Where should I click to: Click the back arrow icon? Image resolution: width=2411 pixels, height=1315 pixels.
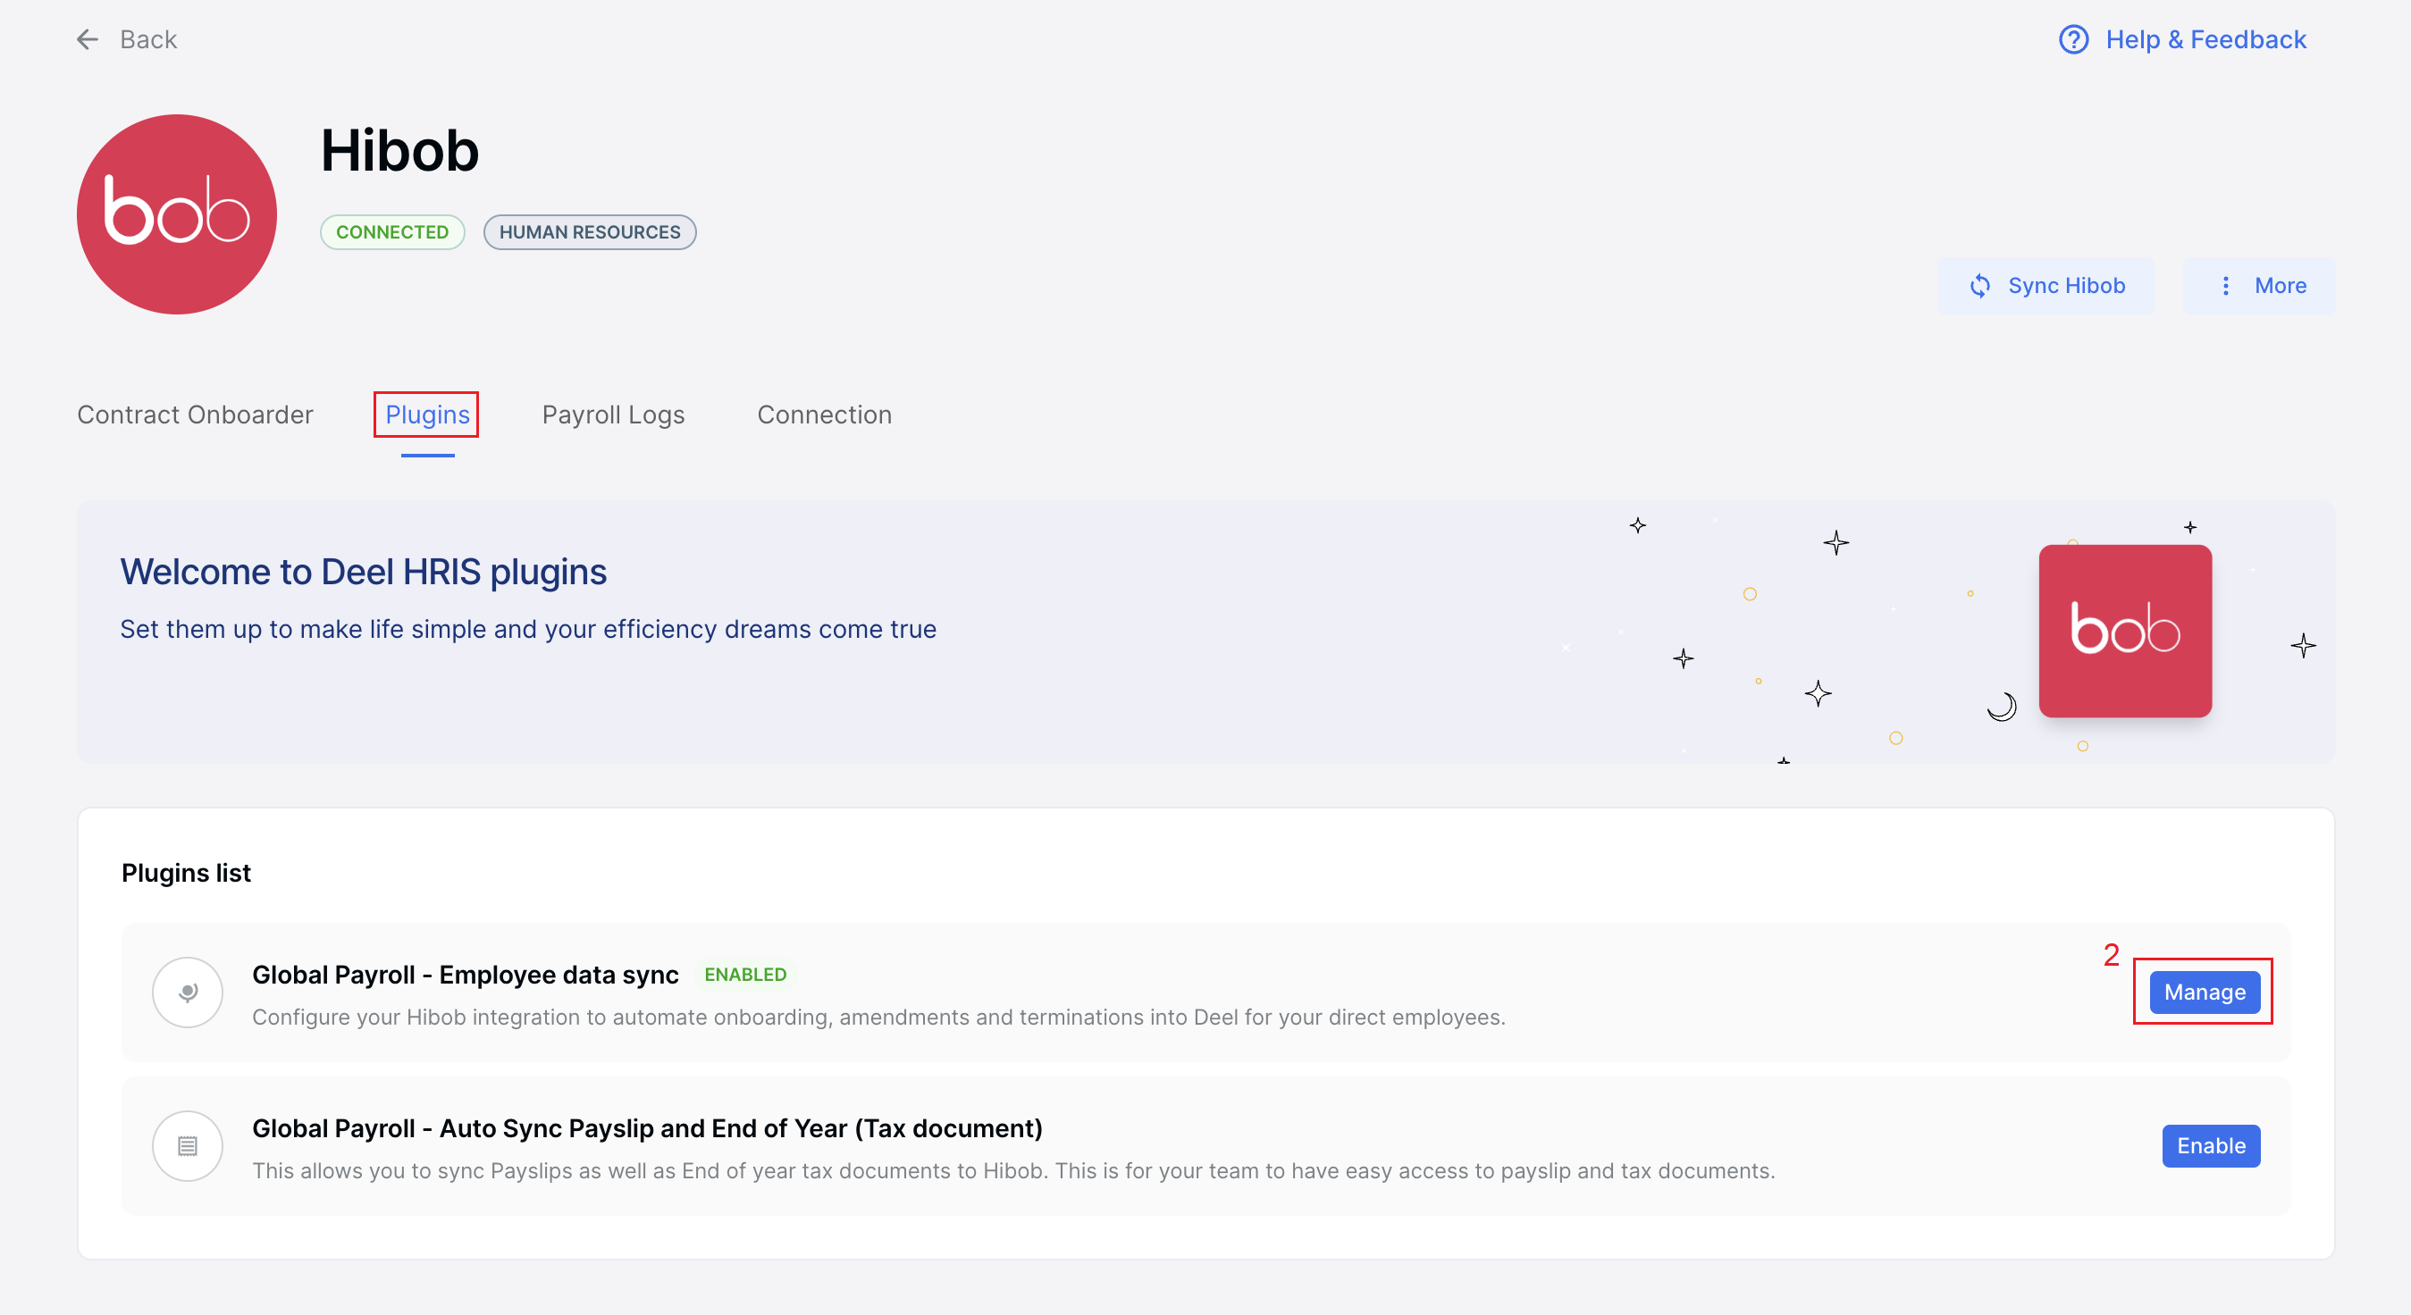click(87, 39)
